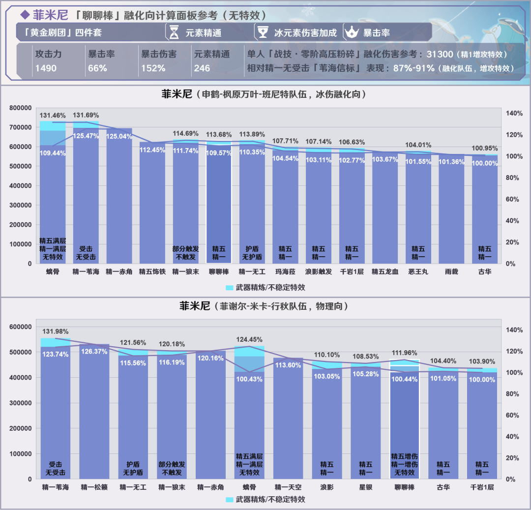
Task: Select the 精一松籁 axis label
Action: pos(94,487)
